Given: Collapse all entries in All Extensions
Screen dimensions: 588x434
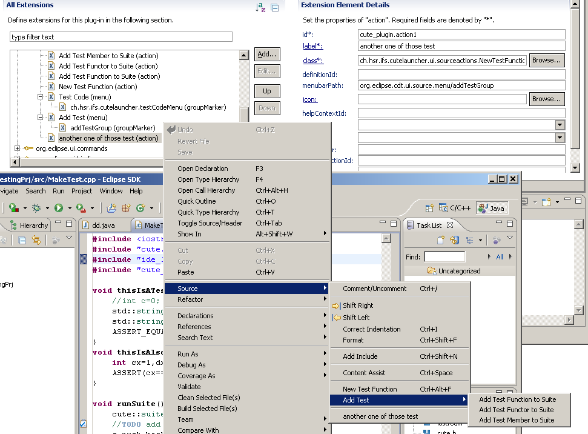Looking at the screenshot, I should 275,7.
